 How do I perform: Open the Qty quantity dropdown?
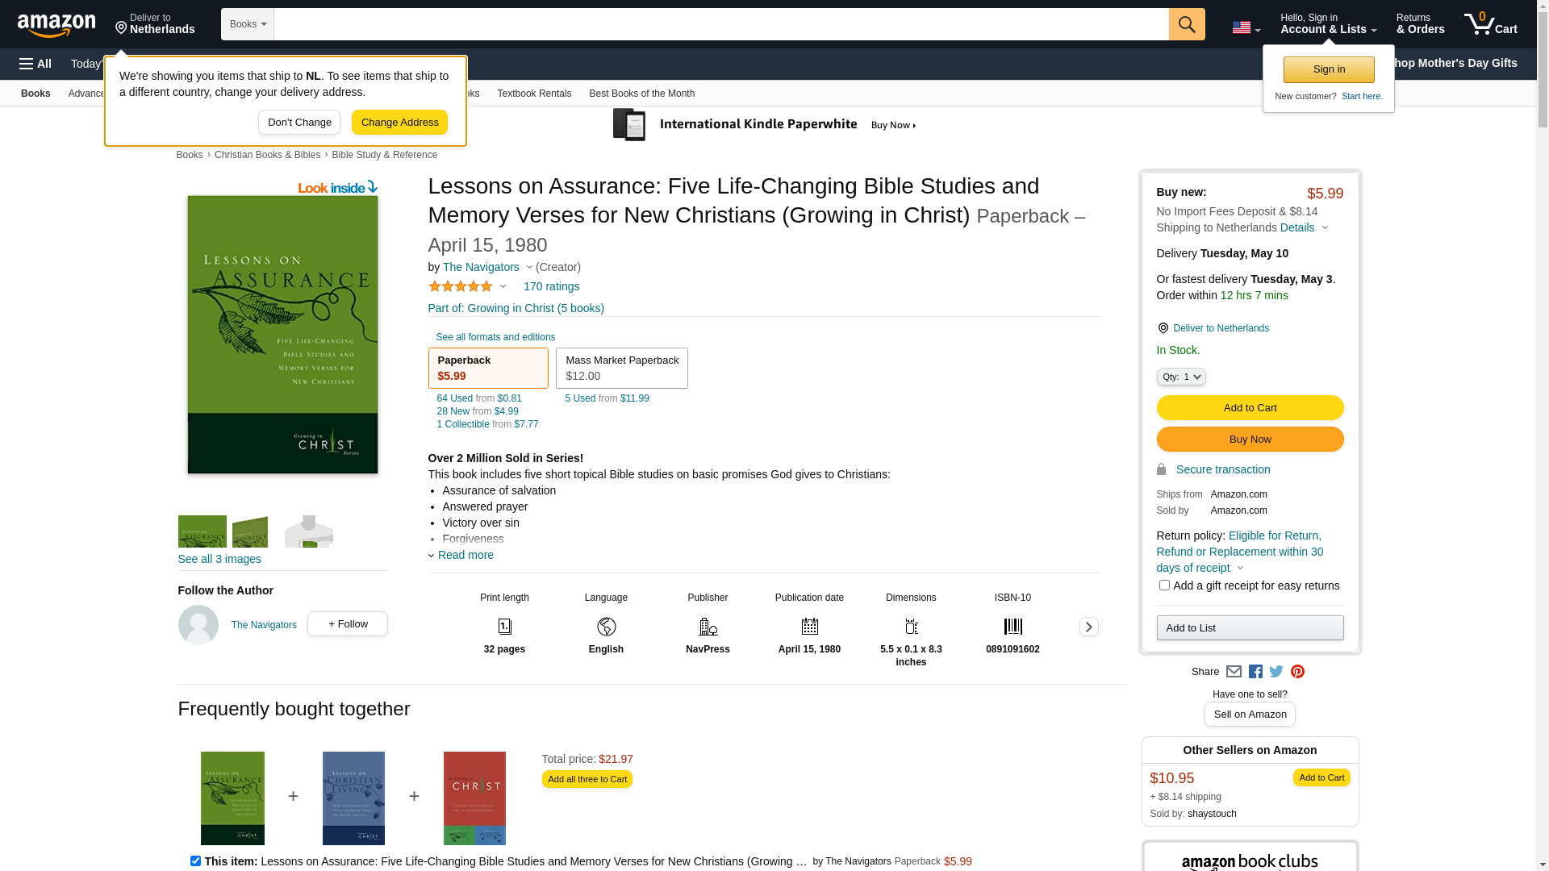[1181, 377]
